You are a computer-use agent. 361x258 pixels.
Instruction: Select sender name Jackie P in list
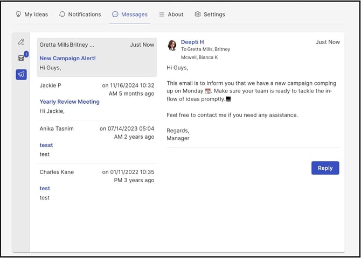pos(50,85)
